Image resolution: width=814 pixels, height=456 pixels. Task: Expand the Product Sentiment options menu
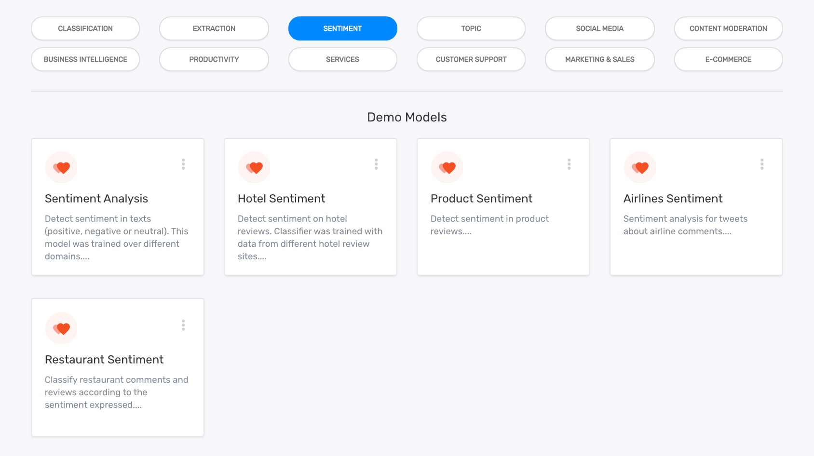tap(569, 164)
